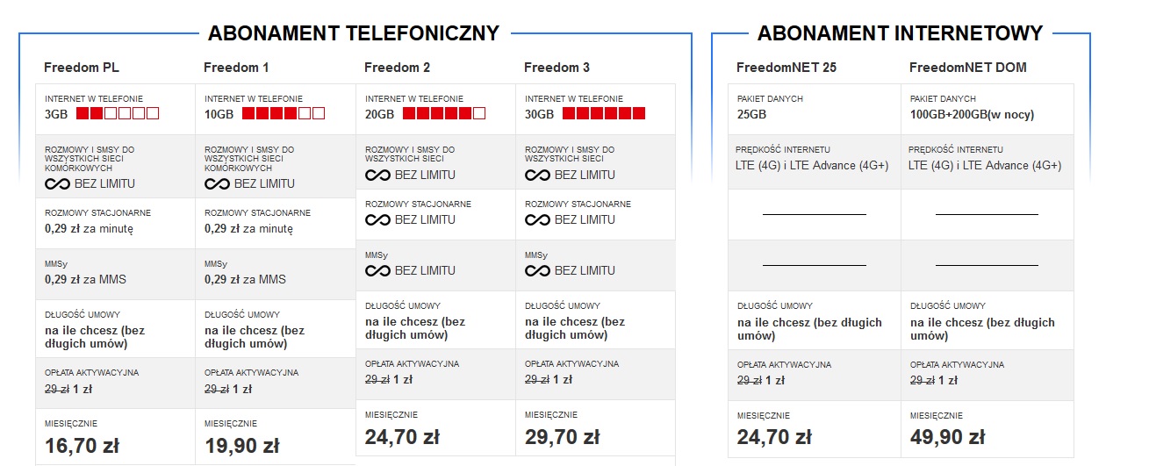The image size is (1149, 466).
Task: Select the Freedom 1 plan heading
Action: (x=236, y=68)
